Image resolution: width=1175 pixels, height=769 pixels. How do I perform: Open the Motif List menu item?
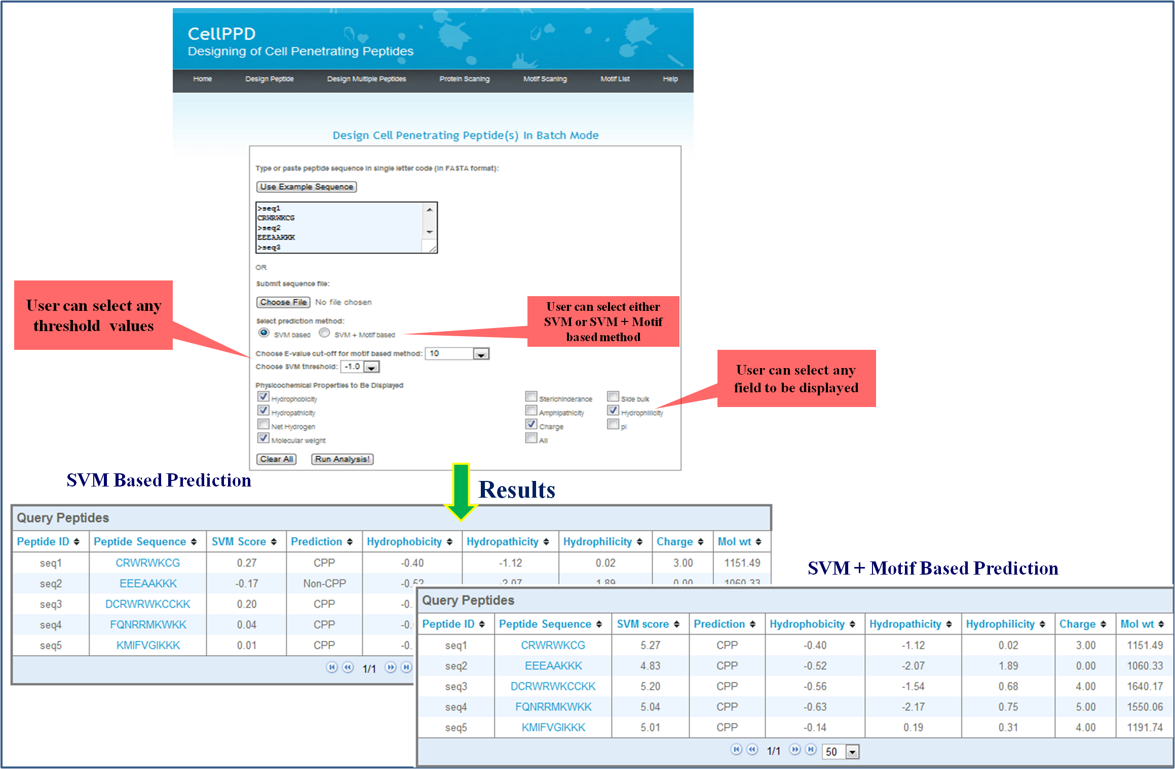coord(615,79)
